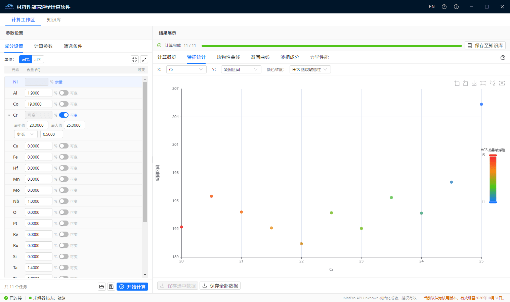Open the X-axis variable dropdown showing Cr

186,69
